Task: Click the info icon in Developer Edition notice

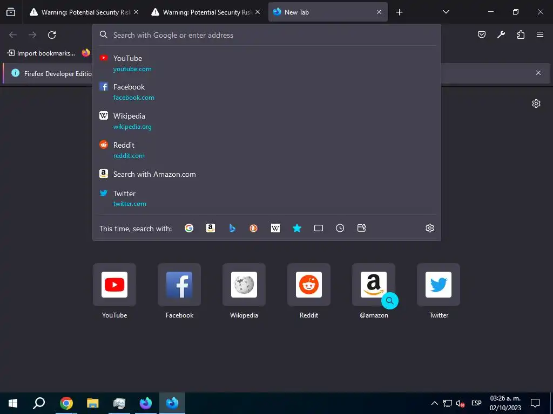Action: pos(15,73)
